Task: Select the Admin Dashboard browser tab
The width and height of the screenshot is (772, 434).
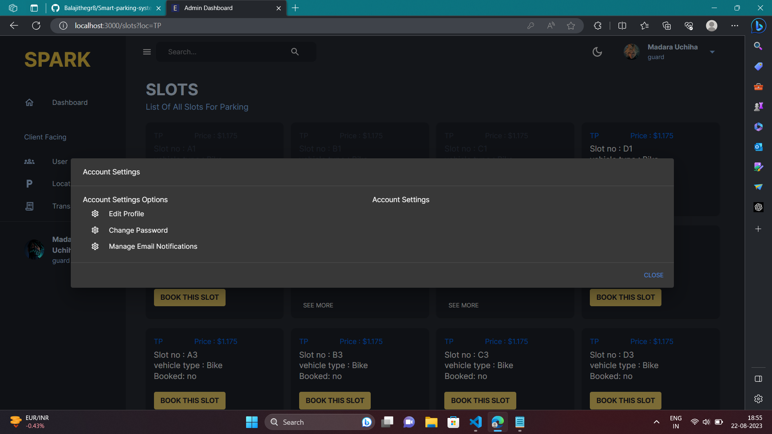Action: (217, 8)
